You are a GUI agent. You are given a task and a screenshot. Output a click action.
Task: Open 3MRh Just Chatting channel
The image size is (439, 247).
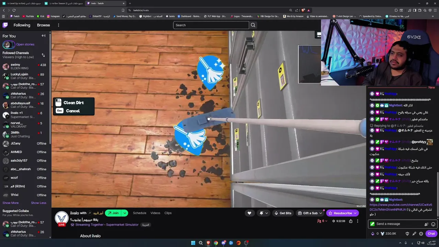click(x=25, y=134)
